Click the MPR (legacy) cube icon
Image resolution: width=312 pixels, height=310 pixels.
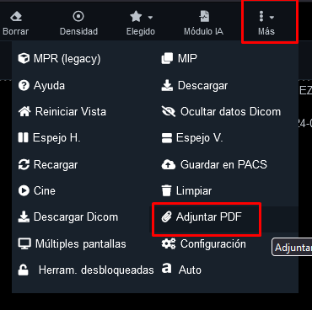[x=24, y=59]
